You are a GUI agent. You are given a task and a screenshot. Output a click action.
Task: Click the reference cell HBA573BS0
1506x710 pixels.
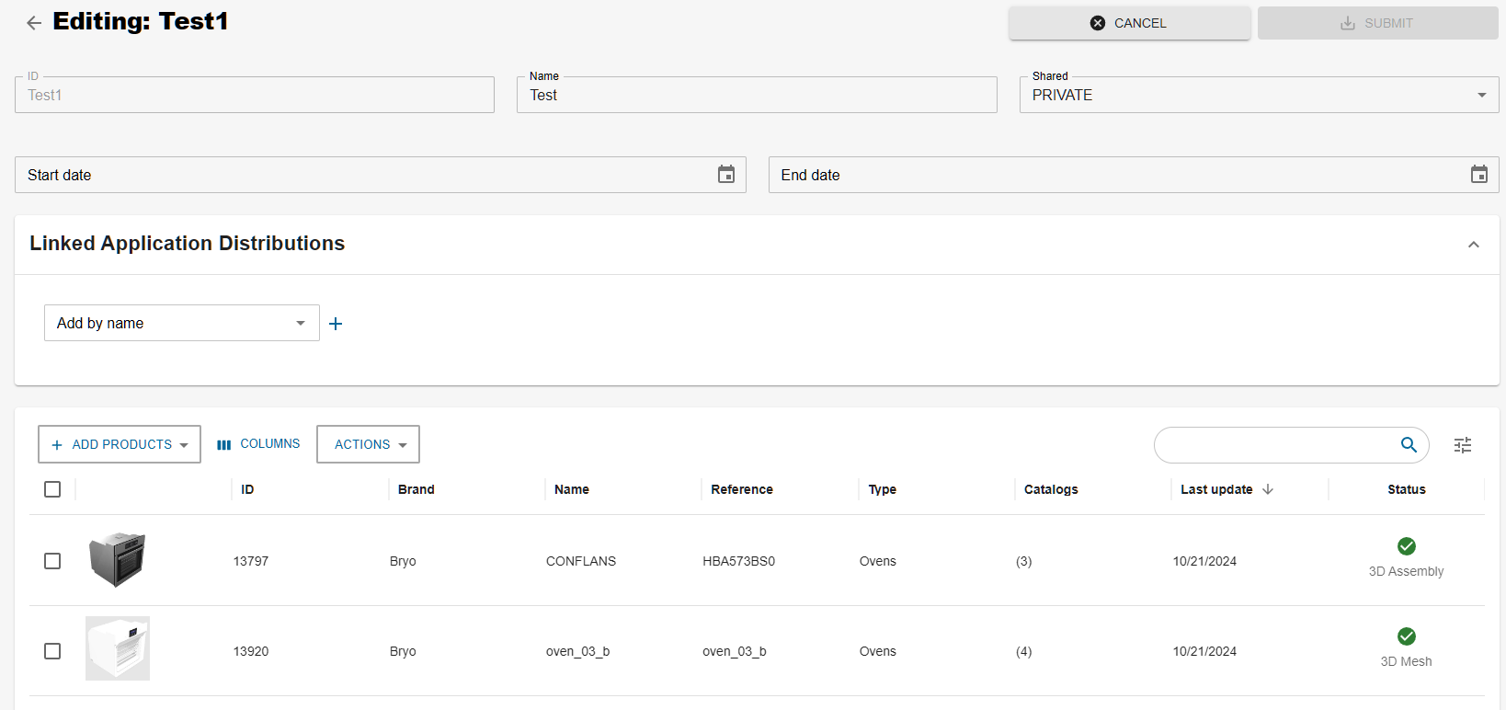[x=739, y=561]
